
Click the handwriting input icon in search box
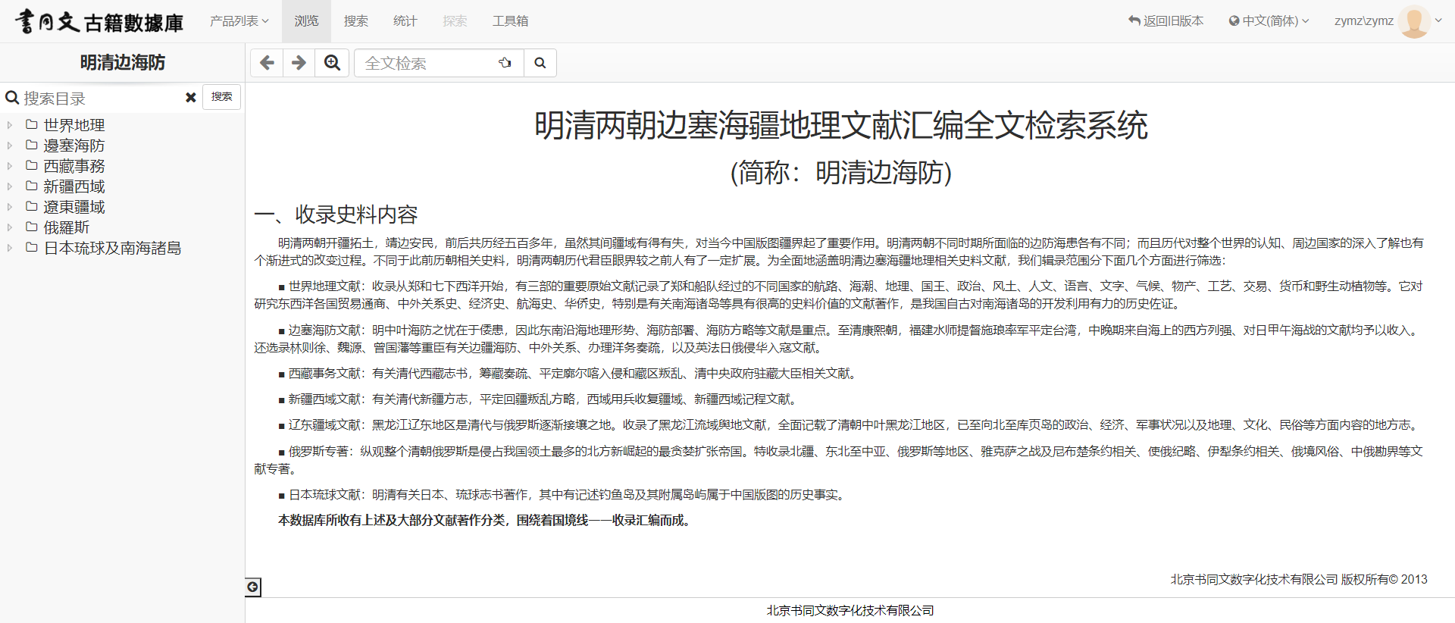pos(505,63)
